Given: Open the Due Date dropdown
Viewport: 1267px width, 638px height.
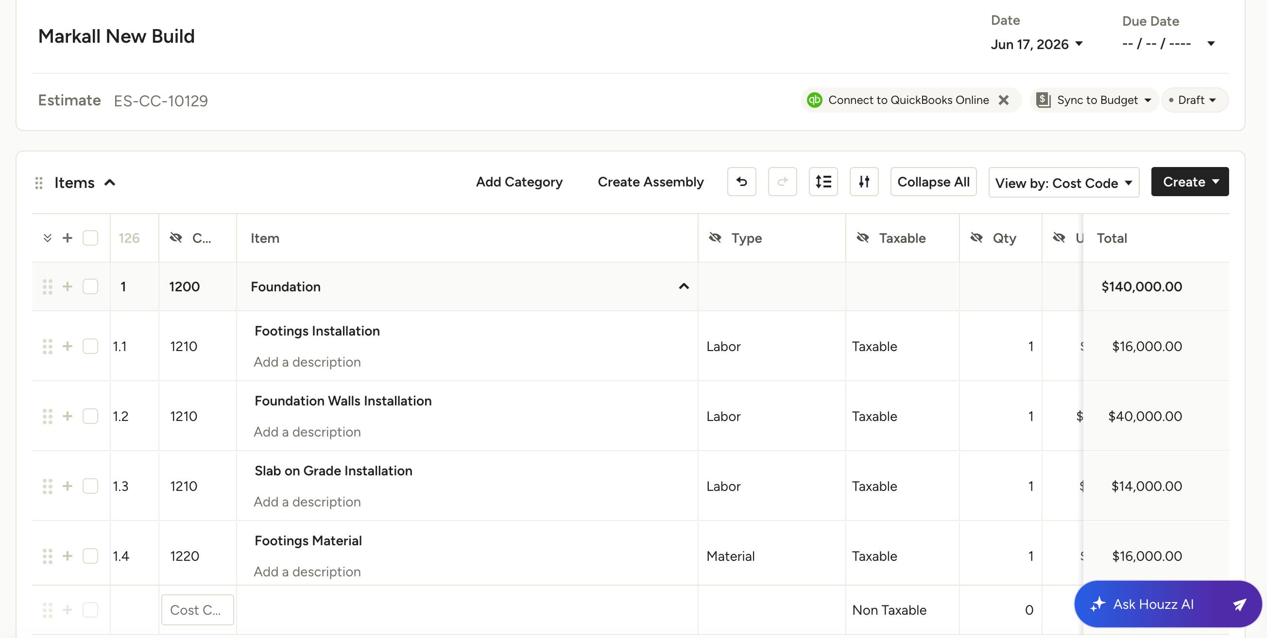Looking at the screenshot, I should point(1169,44).
